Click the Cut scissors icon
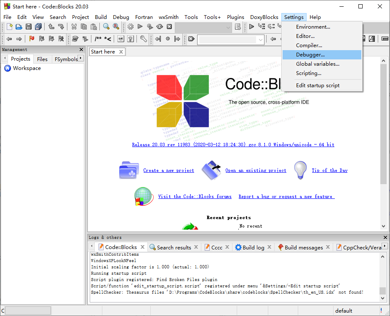The image size is (390, 316). 74,27
